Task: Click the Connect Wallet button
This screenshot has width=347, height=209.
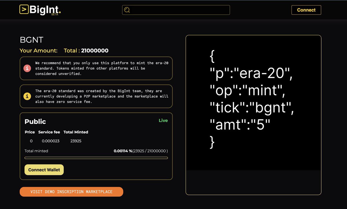Action: click(44, 170)
